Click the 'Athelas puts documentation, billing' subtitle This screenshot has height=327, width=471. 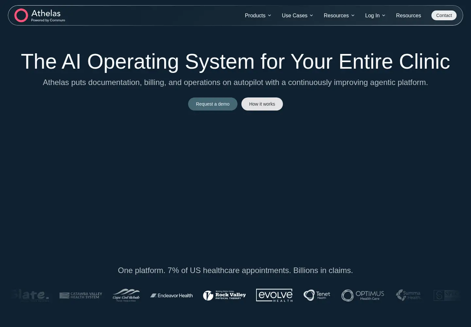tap(235, 82)
